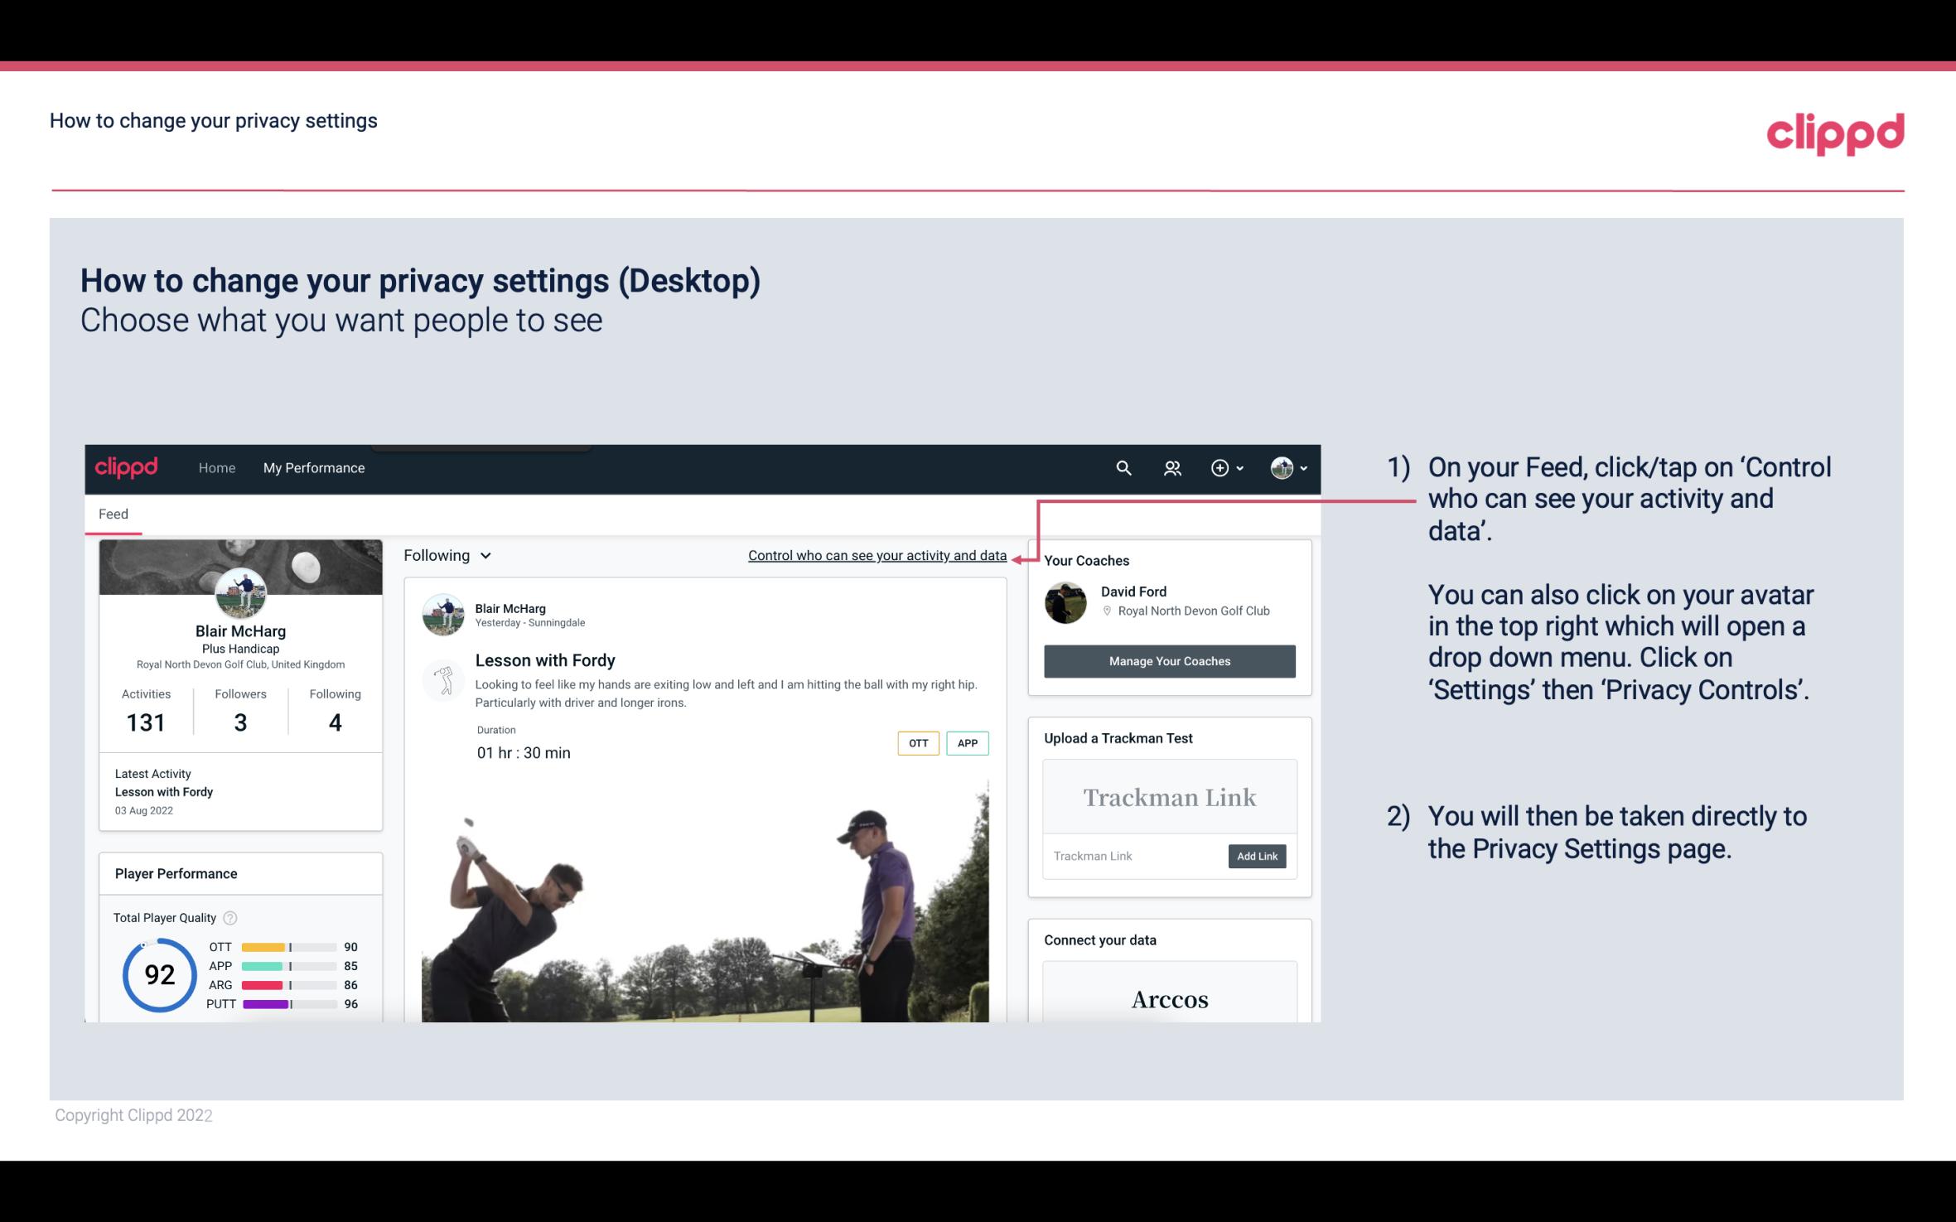1956x1222 pixels.
Task: Click the user avatar icon top right
Action: [x=1282, y=467]
